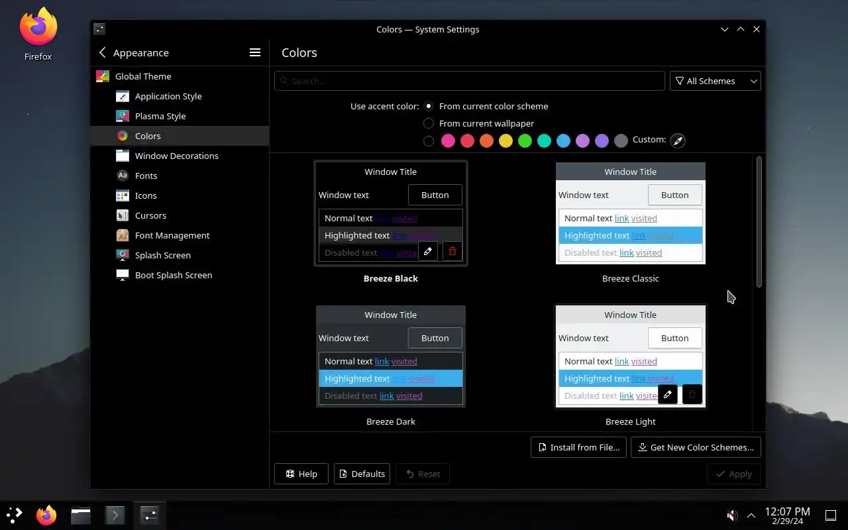
Task: Click the Cursors icon
Action: pos(123,215)
